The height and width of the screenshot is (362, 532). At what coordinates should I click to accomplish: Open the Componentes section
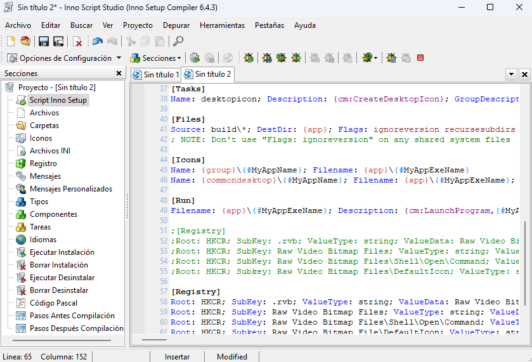pos(53,214)
